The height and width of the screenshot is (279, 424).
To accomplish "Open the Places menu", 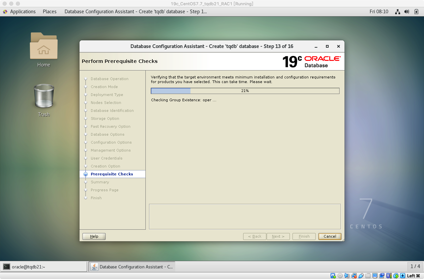I will pos(50,12).
